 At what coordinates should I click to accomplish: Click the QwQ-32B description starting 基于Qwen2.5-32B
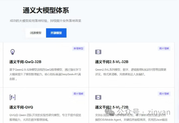(45, 74)
